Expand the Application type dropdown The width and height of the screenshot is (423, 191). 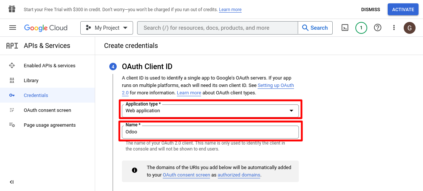click(x=210, y=111)
